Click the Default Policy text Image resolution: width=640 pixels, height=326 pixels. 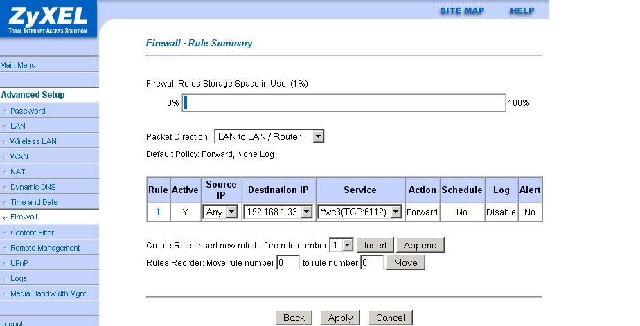[x=210, y=154]
